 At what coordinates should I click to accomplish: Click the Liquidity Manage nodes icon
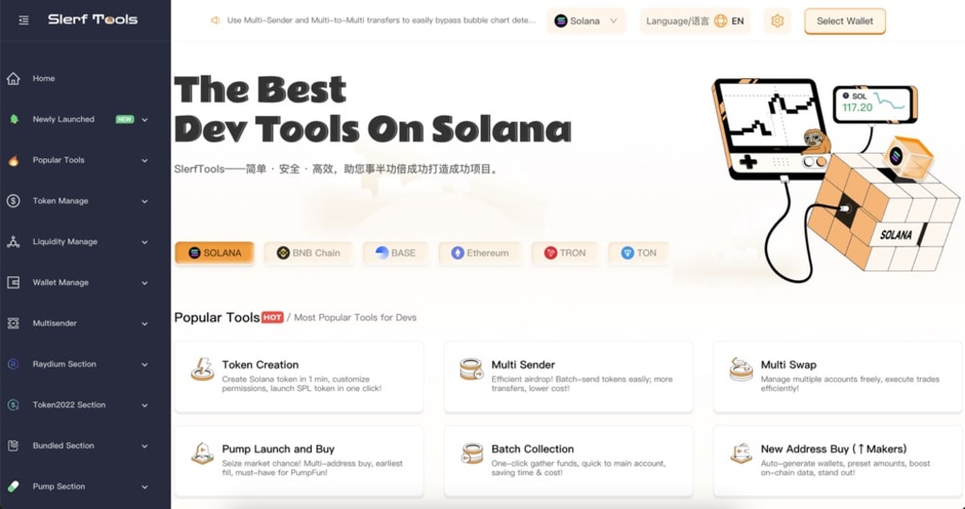(x=13, y=242)
